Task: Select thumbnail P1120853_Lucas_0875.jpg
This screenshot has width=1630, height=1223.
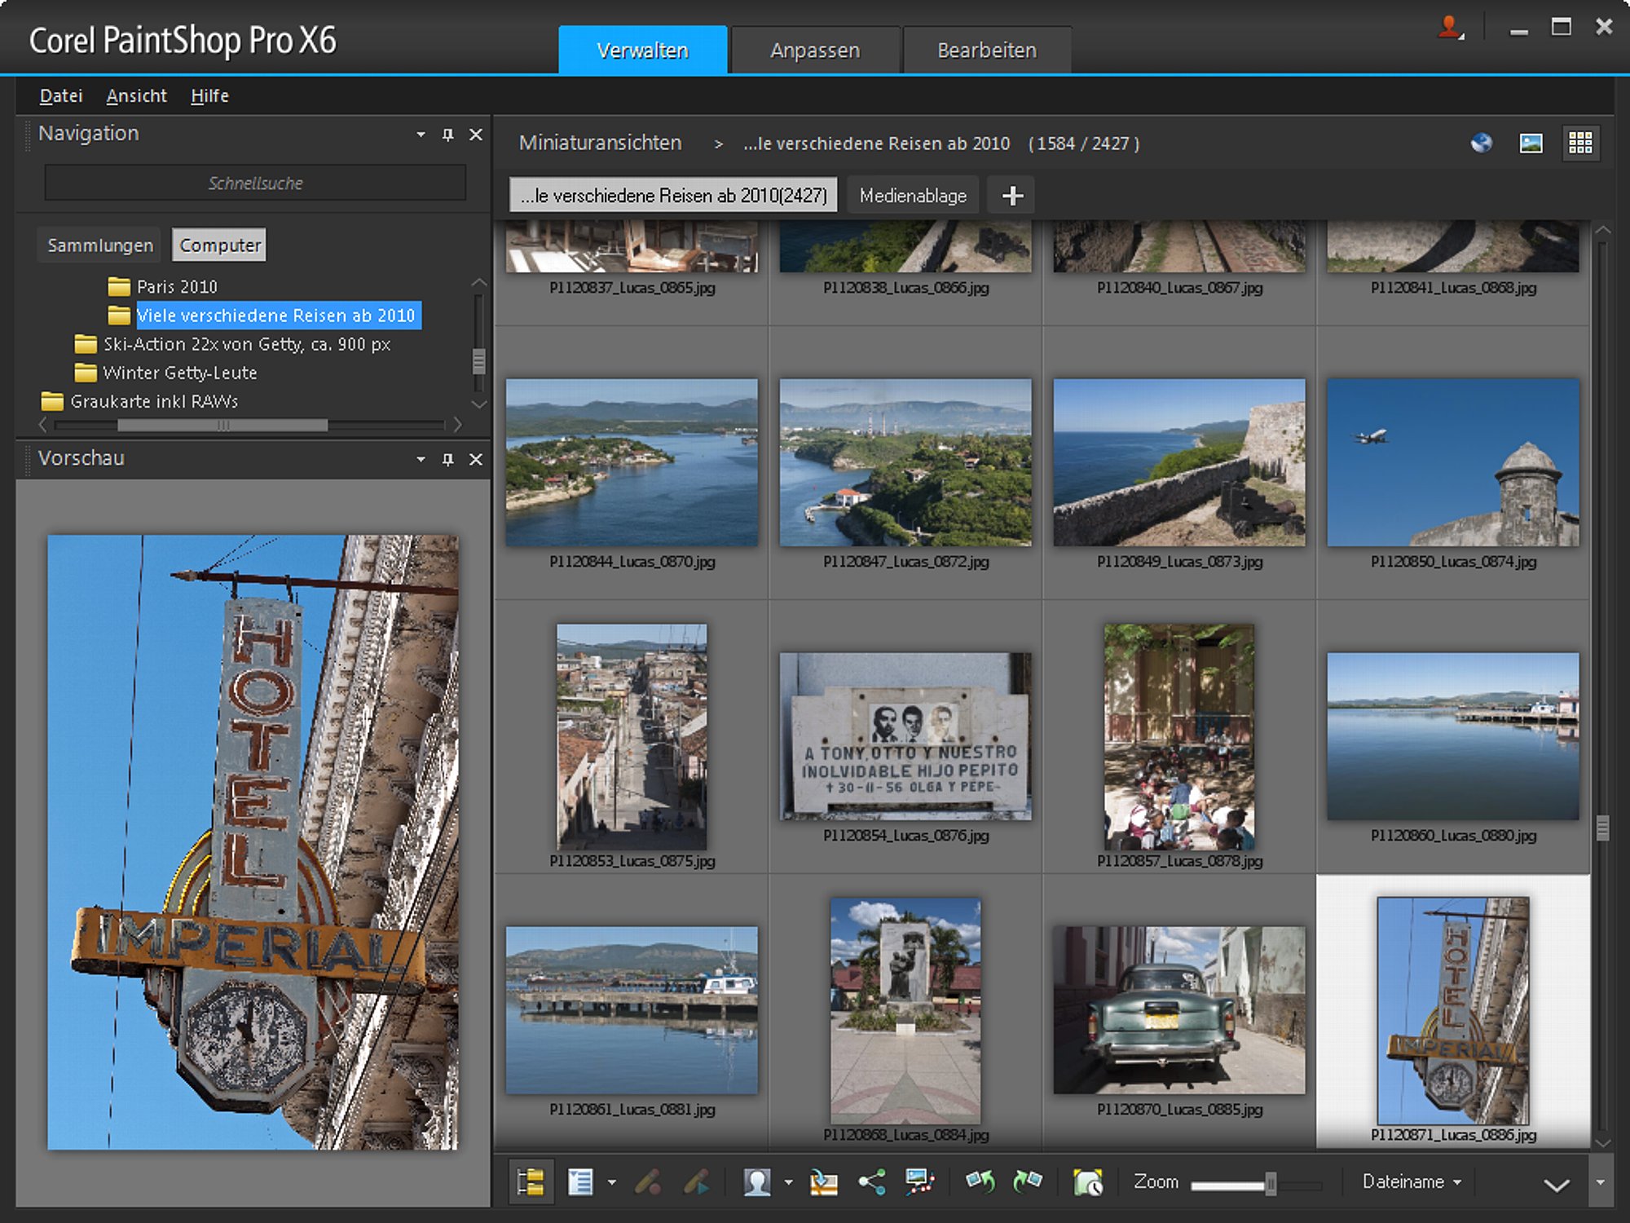Action: (632, 737)
